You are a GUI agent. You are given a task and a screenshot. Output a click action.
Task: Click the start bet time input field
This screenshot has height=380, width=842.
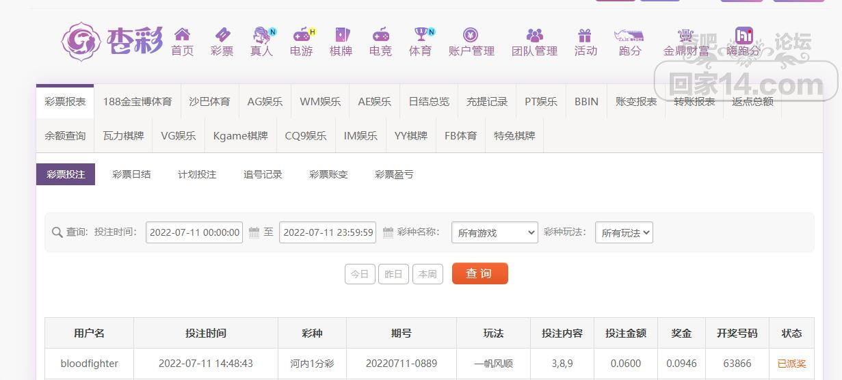(194, 232)
